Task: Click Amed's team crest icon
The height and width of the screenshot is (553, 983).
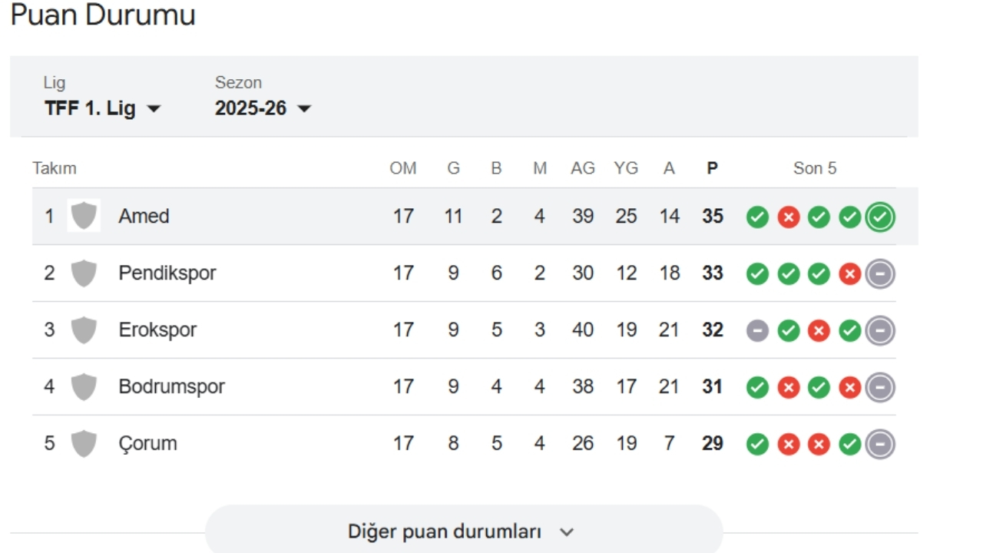Action: click(x=84, y=216)
